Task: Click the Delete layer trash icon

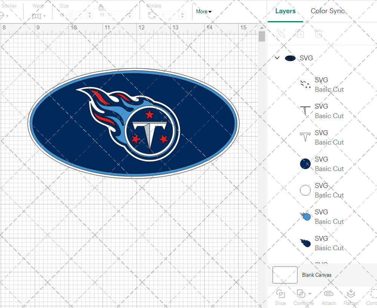Action: click(319, 34)
